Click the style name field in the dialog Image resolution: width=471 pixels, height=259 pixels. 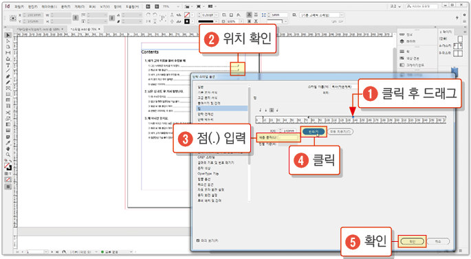[345, 87]
